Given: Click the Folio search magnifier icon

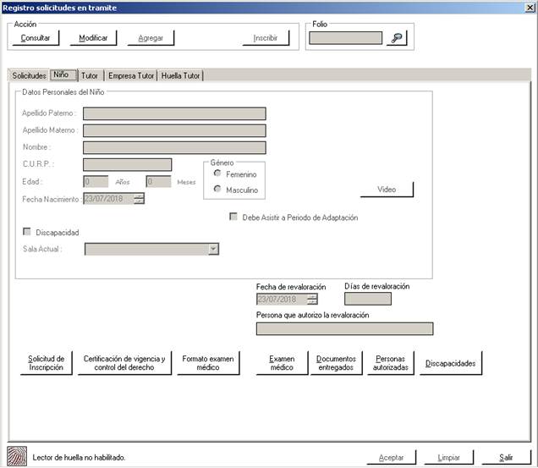Looking at the screenshot, I should [x=397, y=38].
